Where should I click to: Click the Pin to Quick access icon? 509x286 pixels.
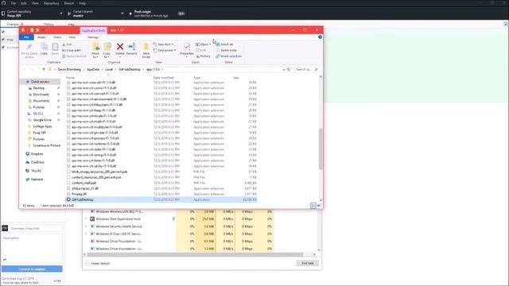29,48
